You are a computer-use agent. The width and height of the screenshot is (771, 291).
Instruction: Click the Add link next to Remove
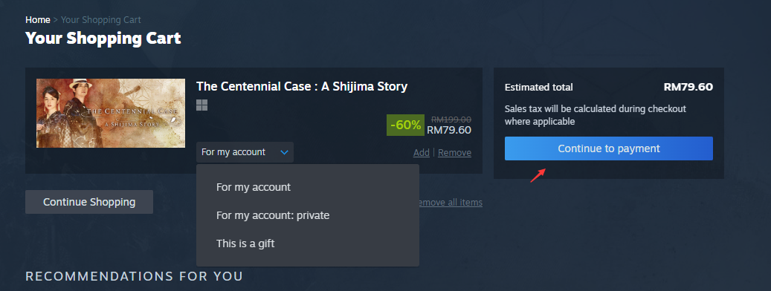click(422, 153)
